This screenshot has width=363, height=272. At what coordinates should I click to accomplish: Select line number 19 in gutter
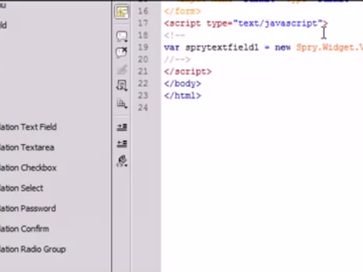(143, 48)
